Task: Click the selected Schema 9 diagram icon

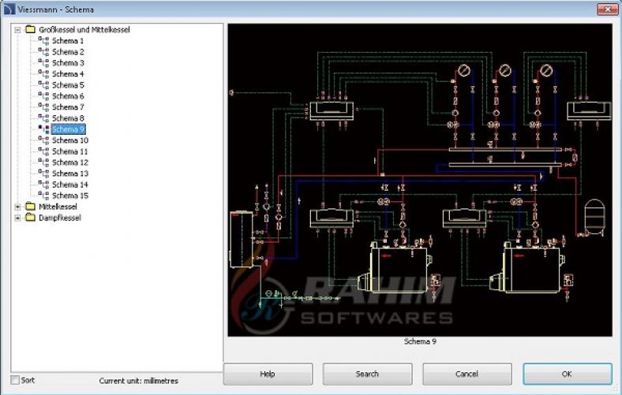Action: (x=43, y=129)
